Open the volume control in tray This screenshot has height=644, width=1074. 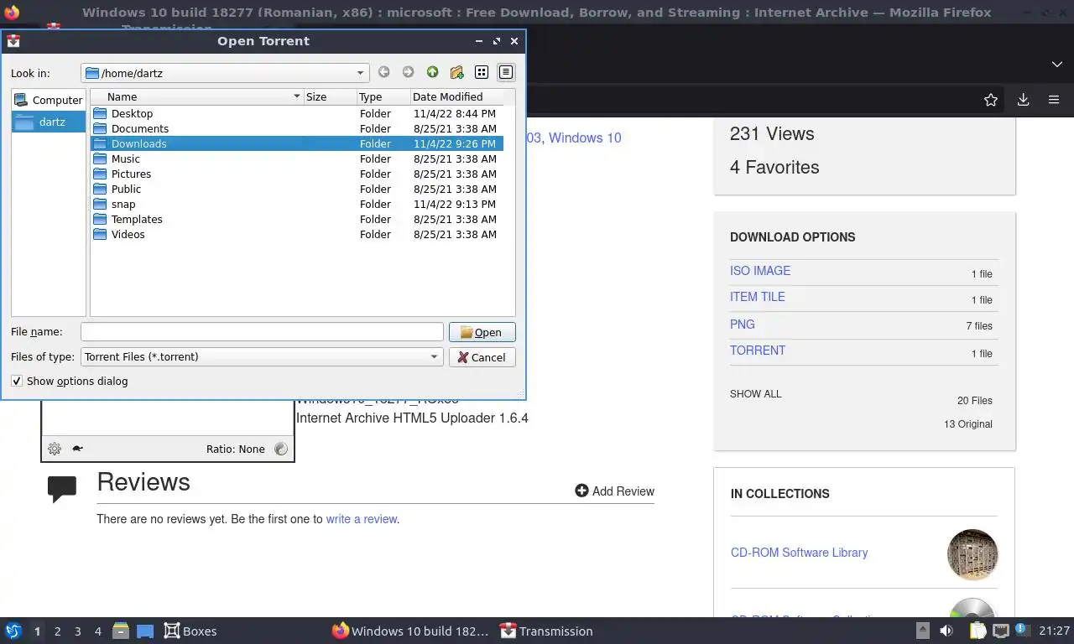click(x=946, y=631)
